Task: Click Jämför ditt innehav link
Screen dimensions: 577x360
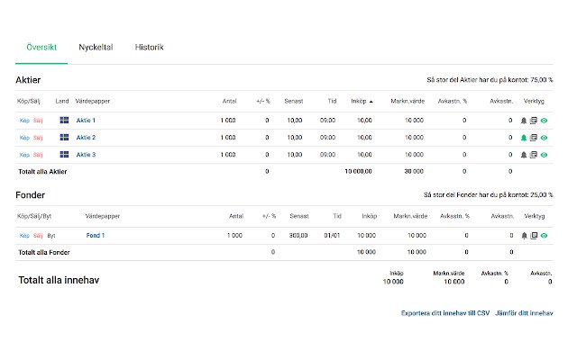Action: (524, 313)
